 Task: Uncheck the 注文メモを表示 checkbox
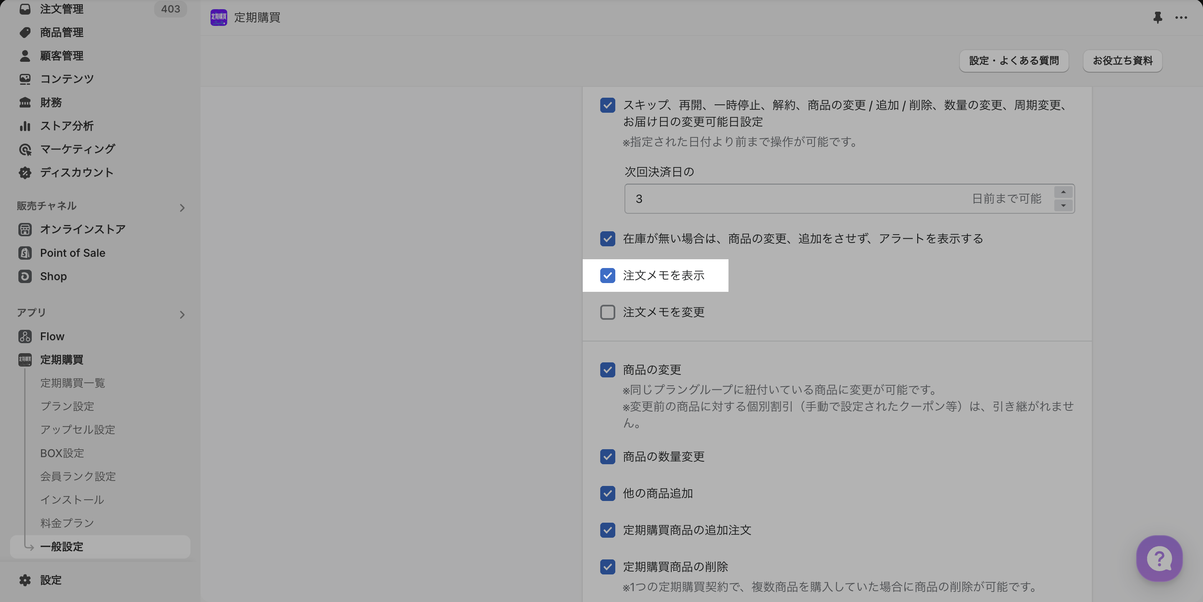(608, 276)
